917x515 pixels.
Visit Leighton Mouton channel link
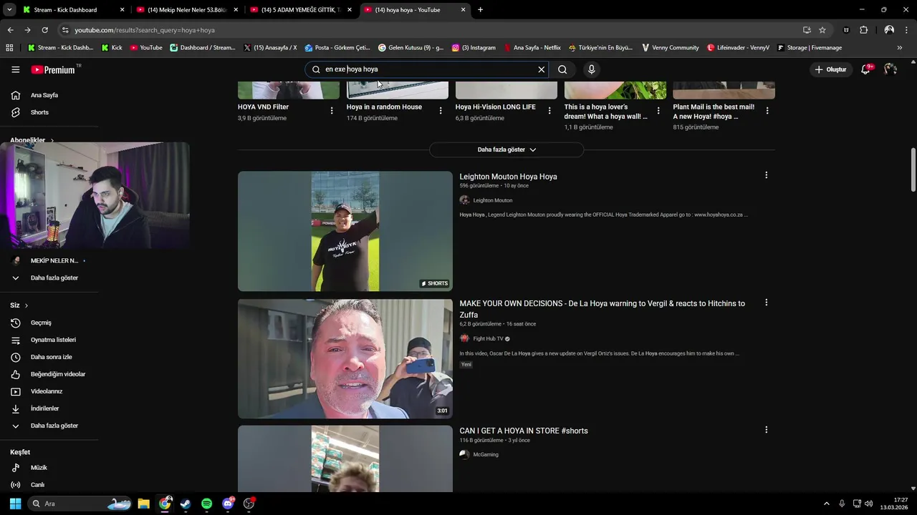pos(492,200)
